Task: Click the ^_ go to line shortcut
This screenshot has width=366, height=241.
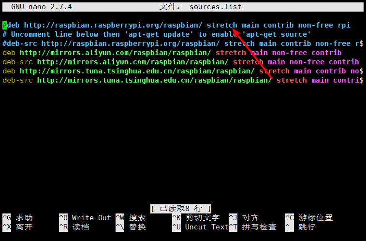Action: (290, 227)
